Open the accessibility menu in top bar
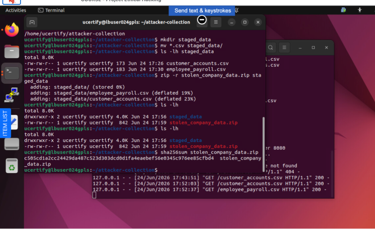The image size is (375, 229). coord(360,10)
